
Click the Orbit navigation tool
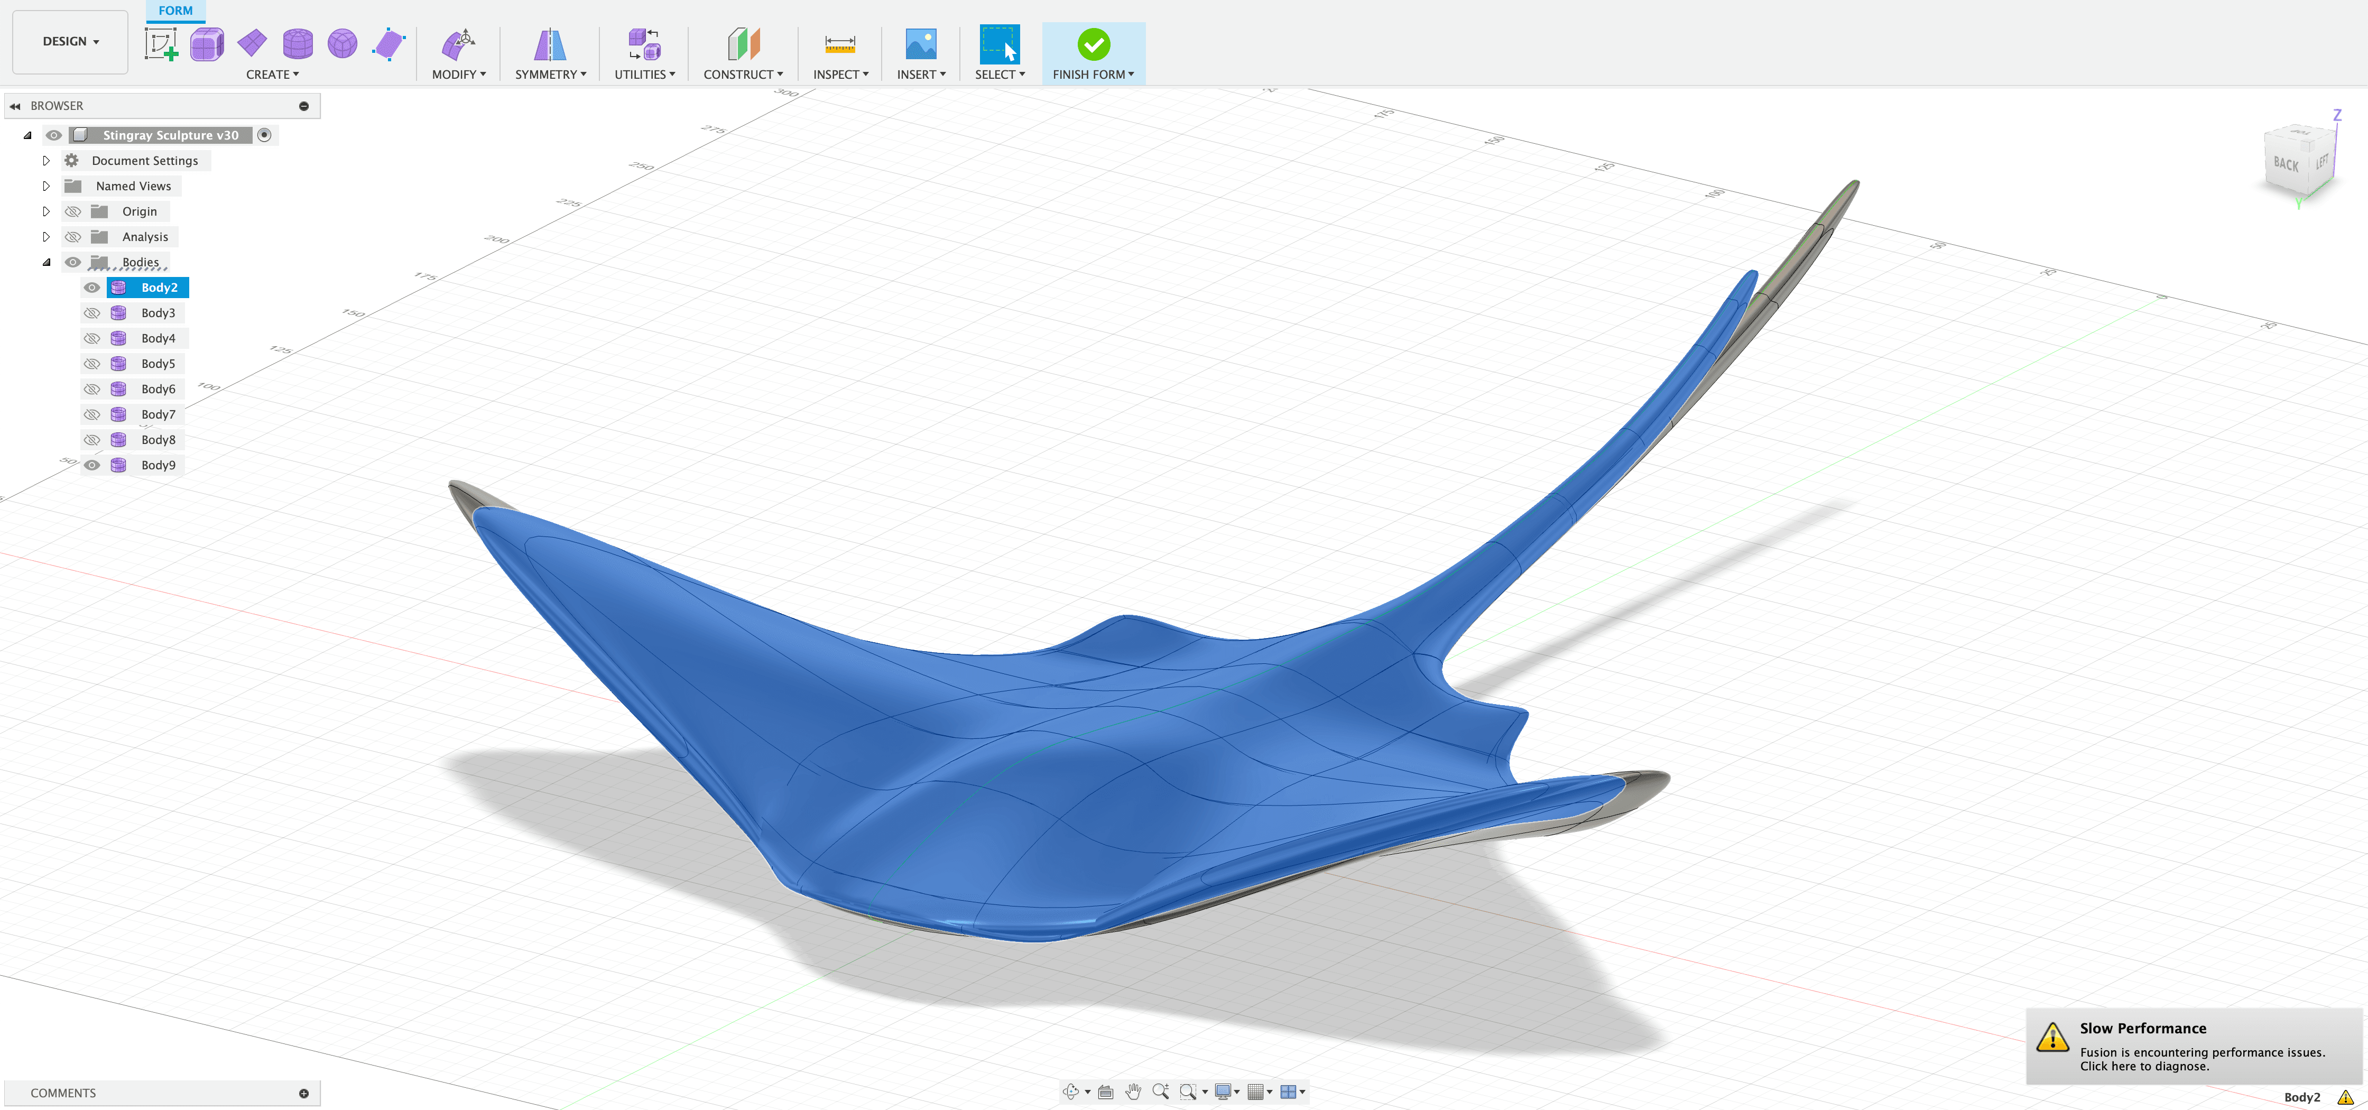coord(1071,1091)
